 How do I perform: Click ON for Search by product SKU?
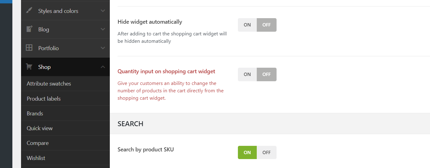pyautogui.click(x=247, y=153)
